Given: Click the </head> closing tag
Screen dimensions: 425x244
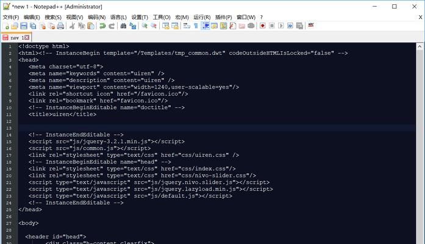Looking at the screenshot, I should [30, 210].
